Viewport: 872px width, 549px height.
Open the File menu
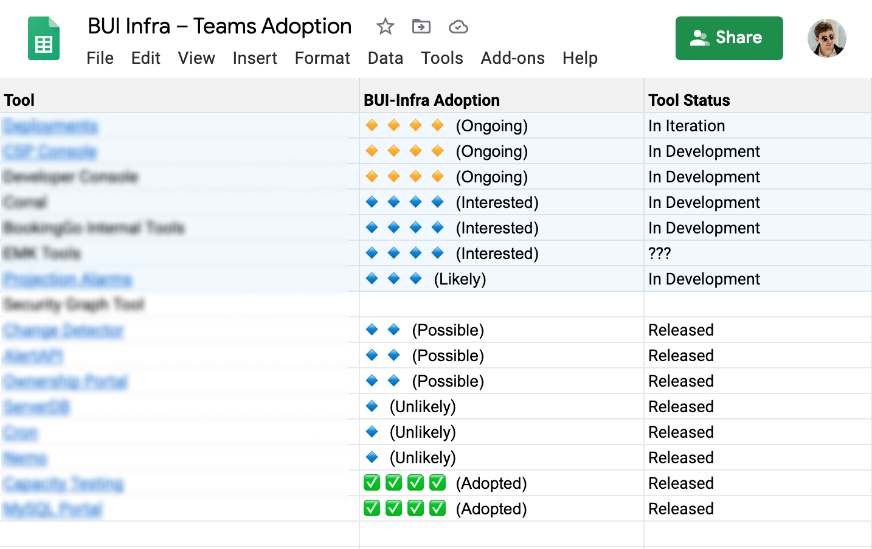(x=100, y=58)
